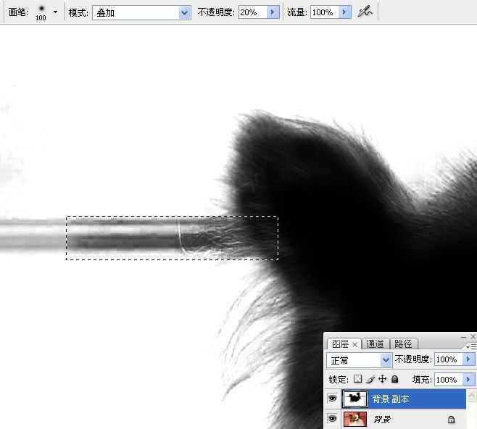Image resolution: width=477 pixels, height=429 pixels.
Task: Click the padlock on the 背景 layer
Action: pyautogui.click(x=451, y=419)
